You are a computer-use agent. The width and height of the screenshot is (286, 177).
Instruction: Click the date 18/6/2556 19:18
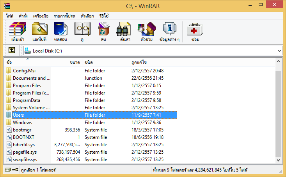[147, 137]
